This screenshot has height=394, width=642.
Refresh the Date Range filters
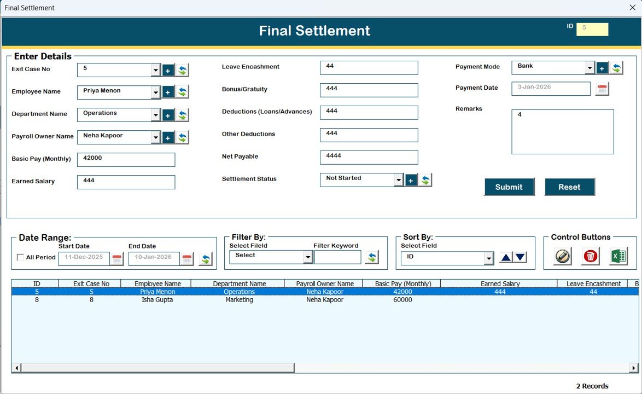tap(206, 258)
